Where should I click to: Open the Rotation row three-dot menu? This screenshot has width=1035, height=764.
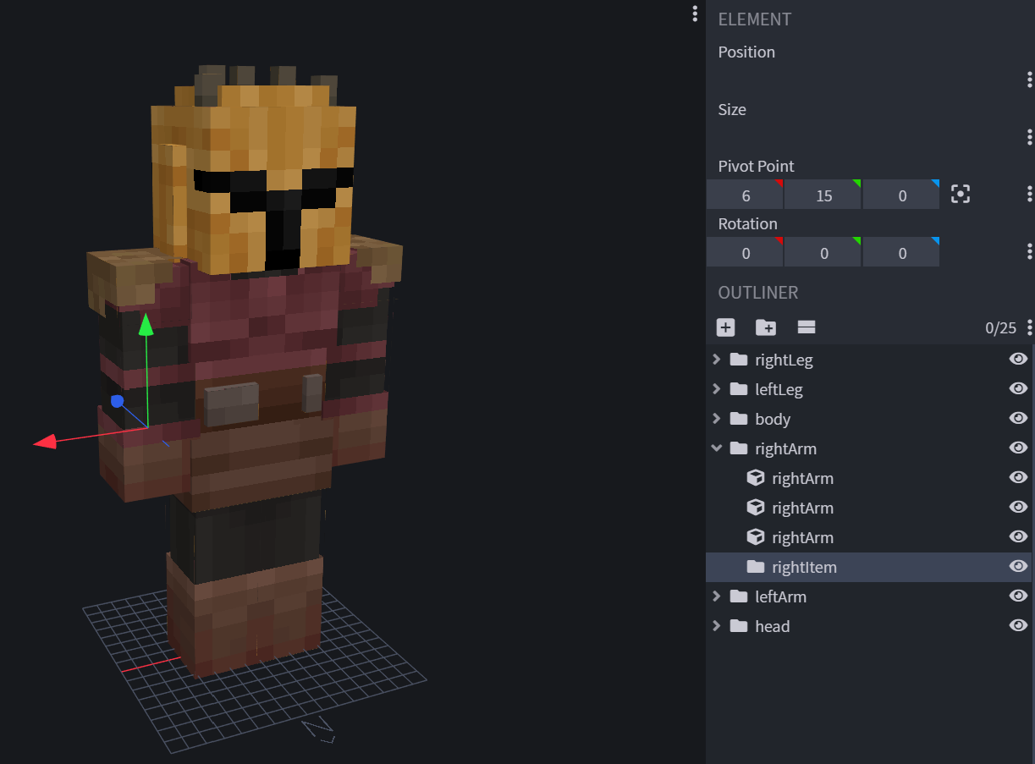click(1029, 251)
